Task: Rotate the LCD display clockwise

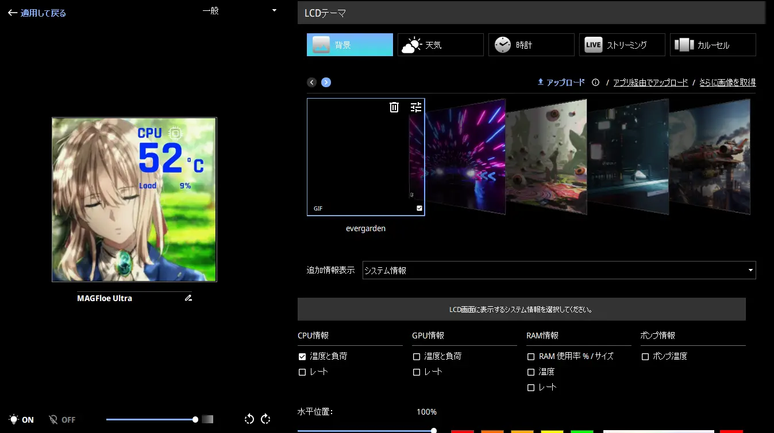Action: [x=265, y=419]
